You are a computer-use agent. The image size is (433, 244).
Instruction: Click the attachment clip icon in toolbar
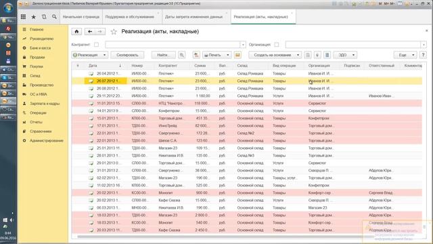317,55
